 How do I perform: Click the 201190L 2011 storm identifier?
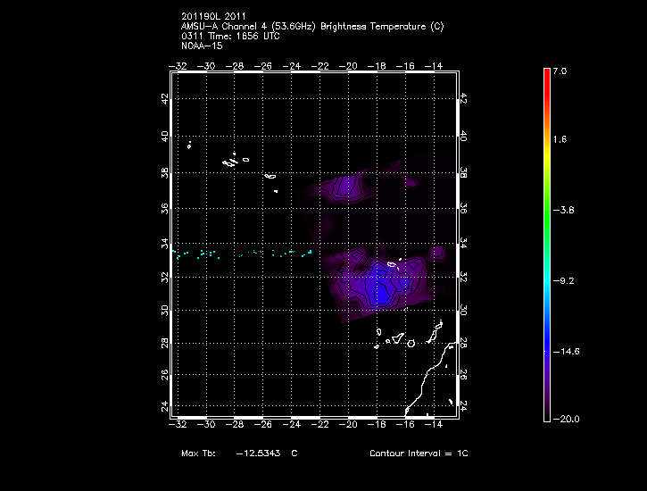(215, 16)
